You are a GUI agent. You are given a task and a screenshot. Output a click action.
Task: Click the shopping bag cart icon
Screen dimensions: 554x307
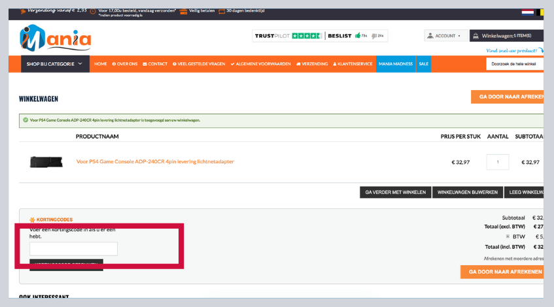pos(476,36)
